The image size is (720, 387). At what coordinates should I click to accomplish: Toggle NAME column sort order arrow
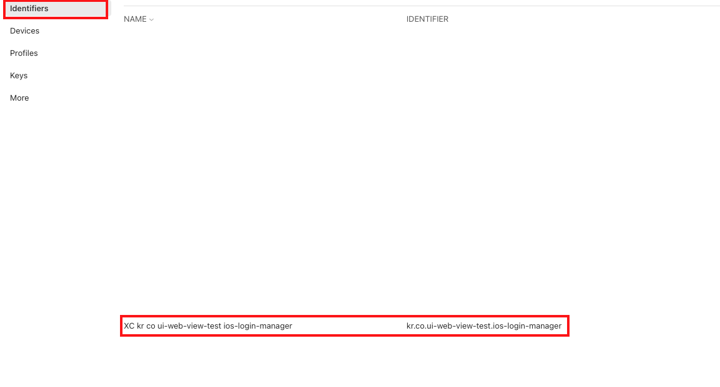click(x=152, y=20)
